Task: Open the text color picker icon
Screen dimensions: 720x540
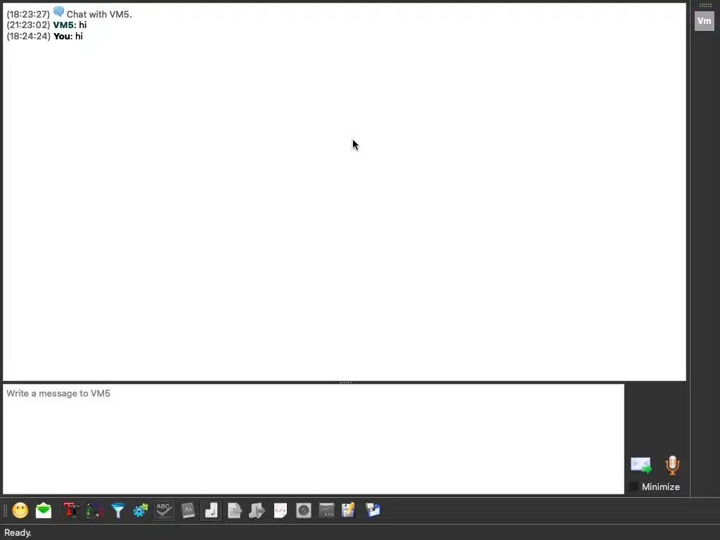Action: (x=95, y=510)
